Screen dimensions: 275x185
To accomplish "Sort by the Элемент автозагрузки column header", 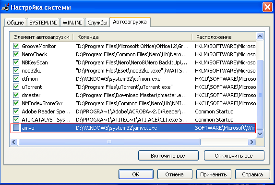I will tap(42, 37).
